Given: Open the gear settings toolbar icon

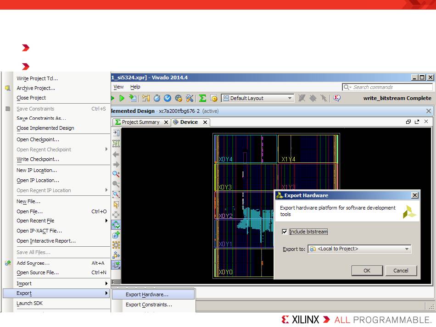Looking at the screenshot, I should coord(179,98).
